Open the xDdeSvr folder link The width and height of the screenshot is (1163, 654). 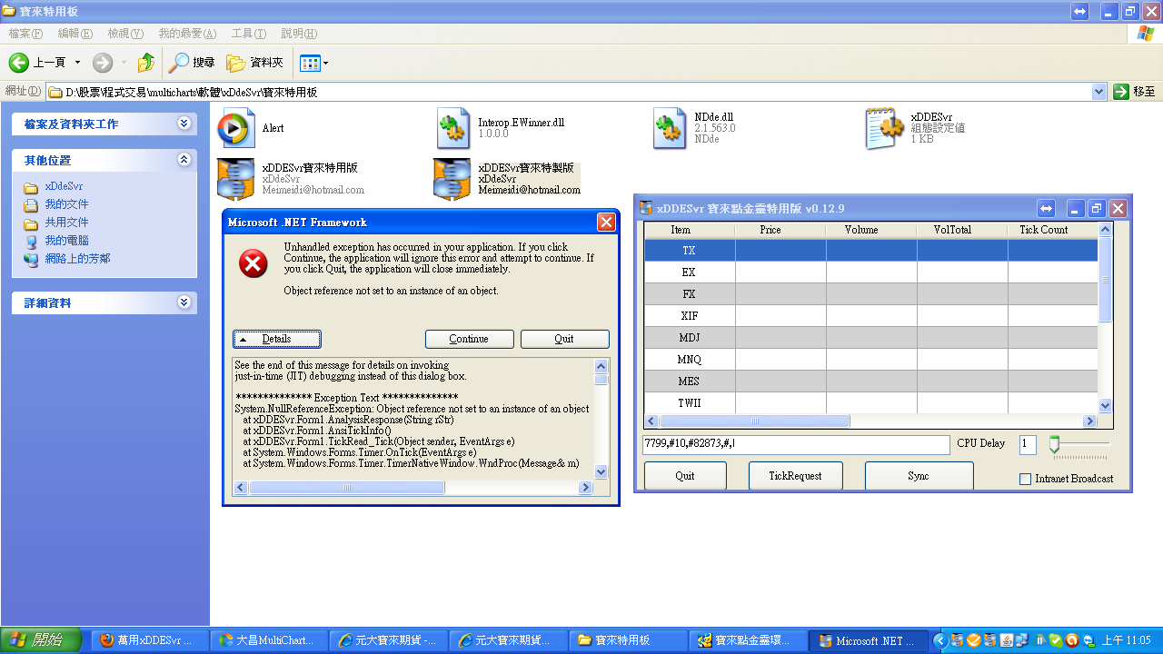64,186
